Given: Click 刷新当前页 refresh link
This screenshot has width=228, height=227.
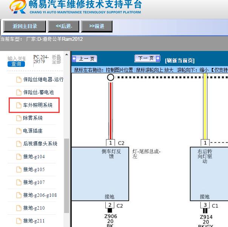Looking at the screenshot, I should [180, 60].
